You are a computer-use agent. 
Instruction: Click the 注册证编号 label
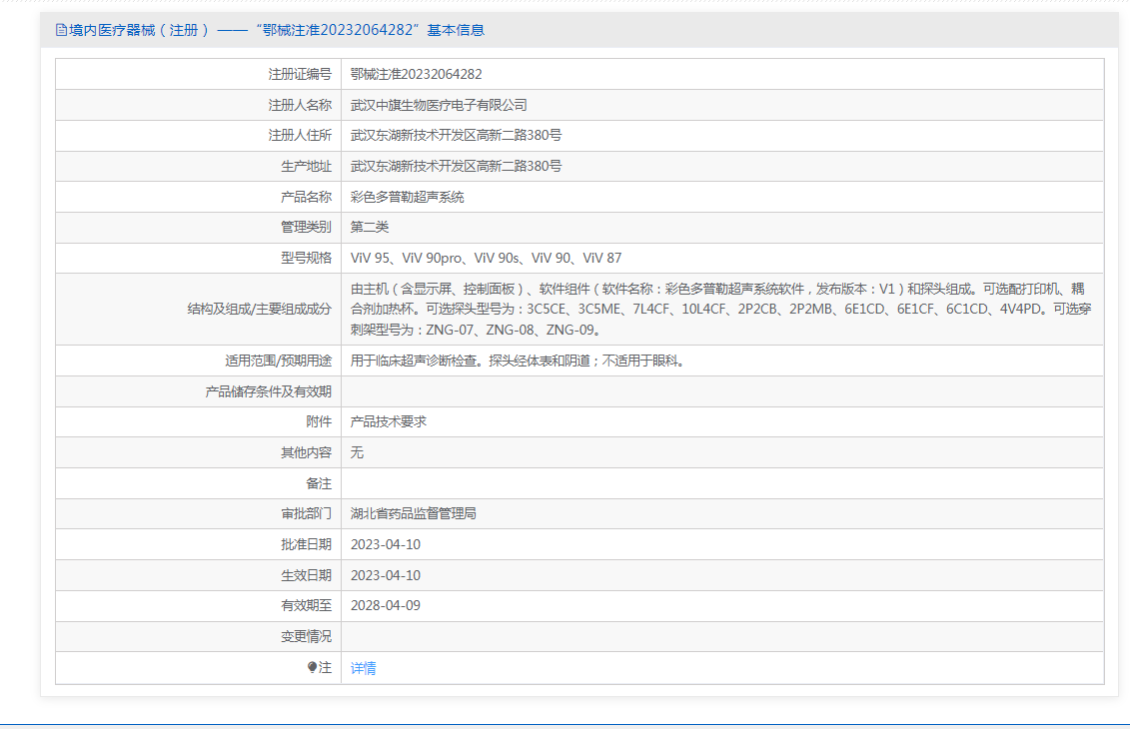point(300,74)
